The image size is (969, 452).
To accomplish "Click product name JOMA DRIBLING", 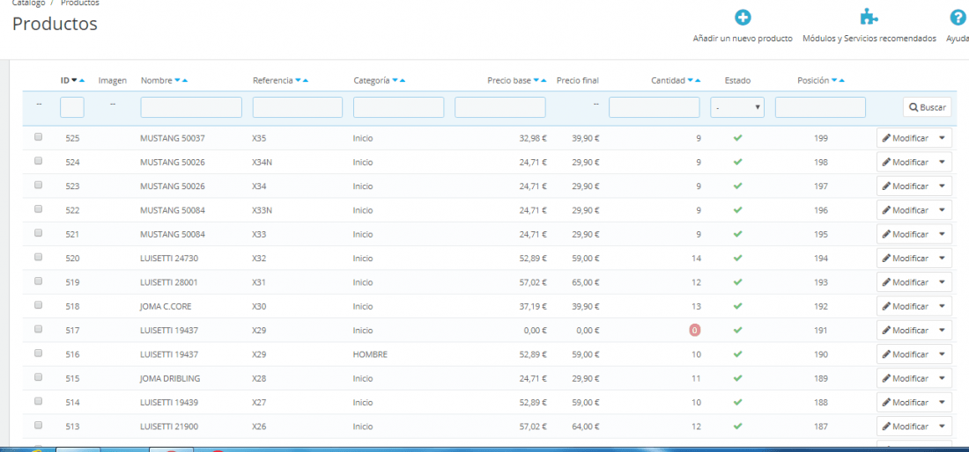I will pos(170,379).
